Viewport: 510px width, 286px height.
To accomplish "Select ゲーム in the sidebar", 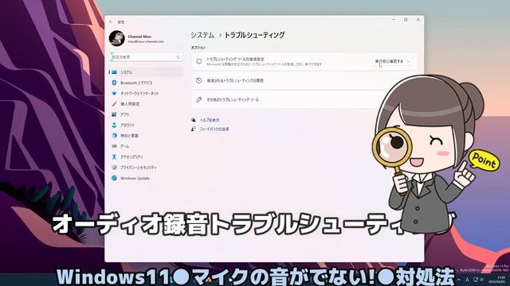I will coord(146,146).
